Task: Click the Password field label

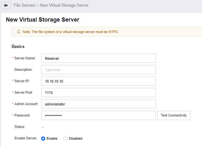Action: coord(22,116)
